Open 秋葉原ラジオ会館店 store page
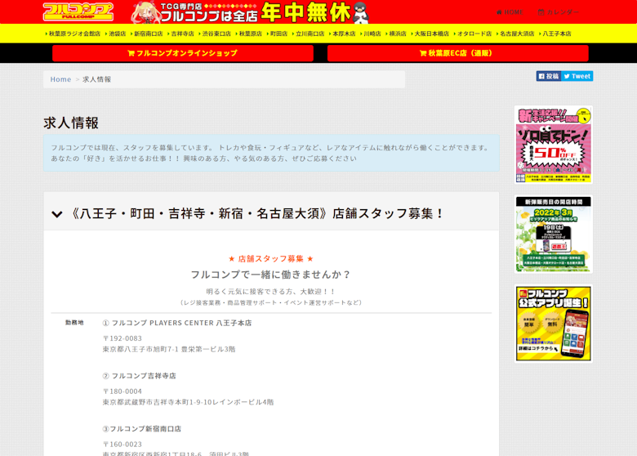This screenshot has height=456, width=637. pyautogui.click(x=73, y=34)
